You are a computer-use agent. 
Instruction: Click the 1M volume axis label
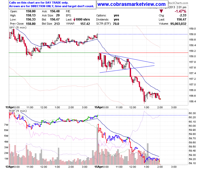(x=6, y=158)
